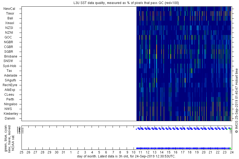The image size is (239, 159).
Task: Click the Kimberley region label
Action: point(11,113)
